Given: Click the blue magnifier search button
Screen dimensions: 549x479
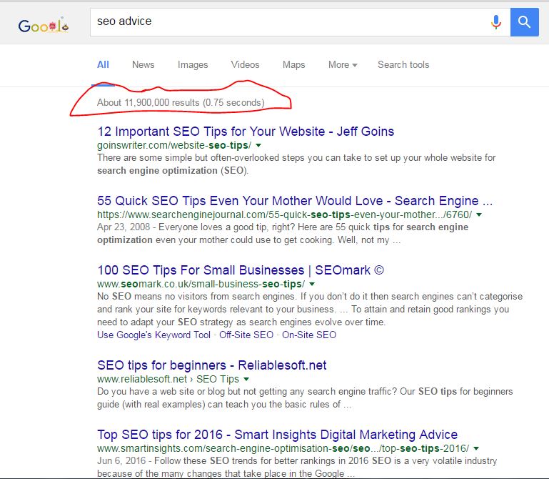Looking at the screenshot, I should (x=525, y=22).
